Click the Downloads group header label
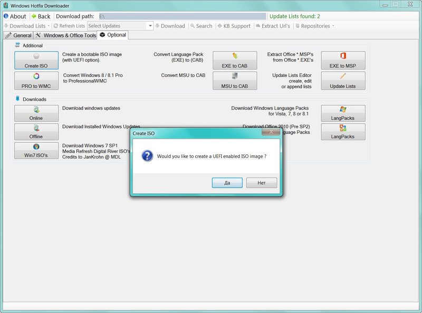Viewport: 422px width, 313px height. [34, 99]
